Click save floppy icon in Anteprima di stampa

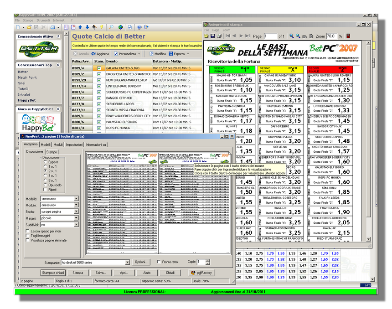[x=212, y=36]
